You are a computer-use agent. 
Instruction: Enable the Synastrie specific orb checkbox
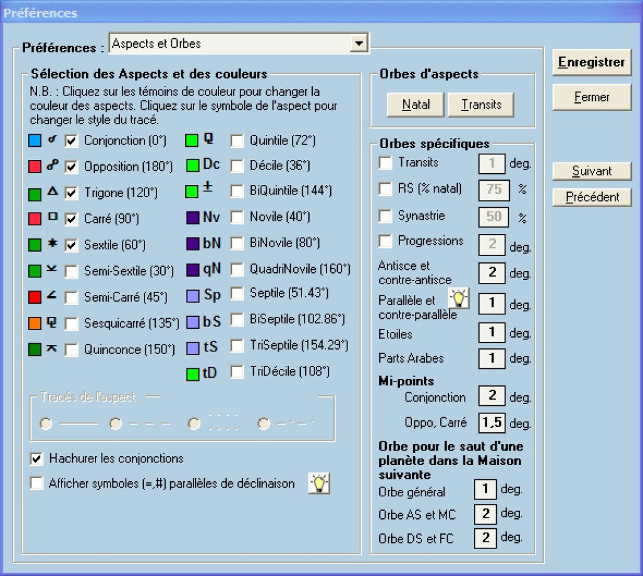tap(386, 216)
